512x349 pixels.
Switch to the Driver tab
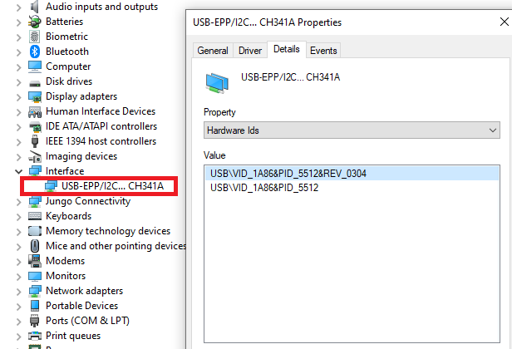pos(250,51)
